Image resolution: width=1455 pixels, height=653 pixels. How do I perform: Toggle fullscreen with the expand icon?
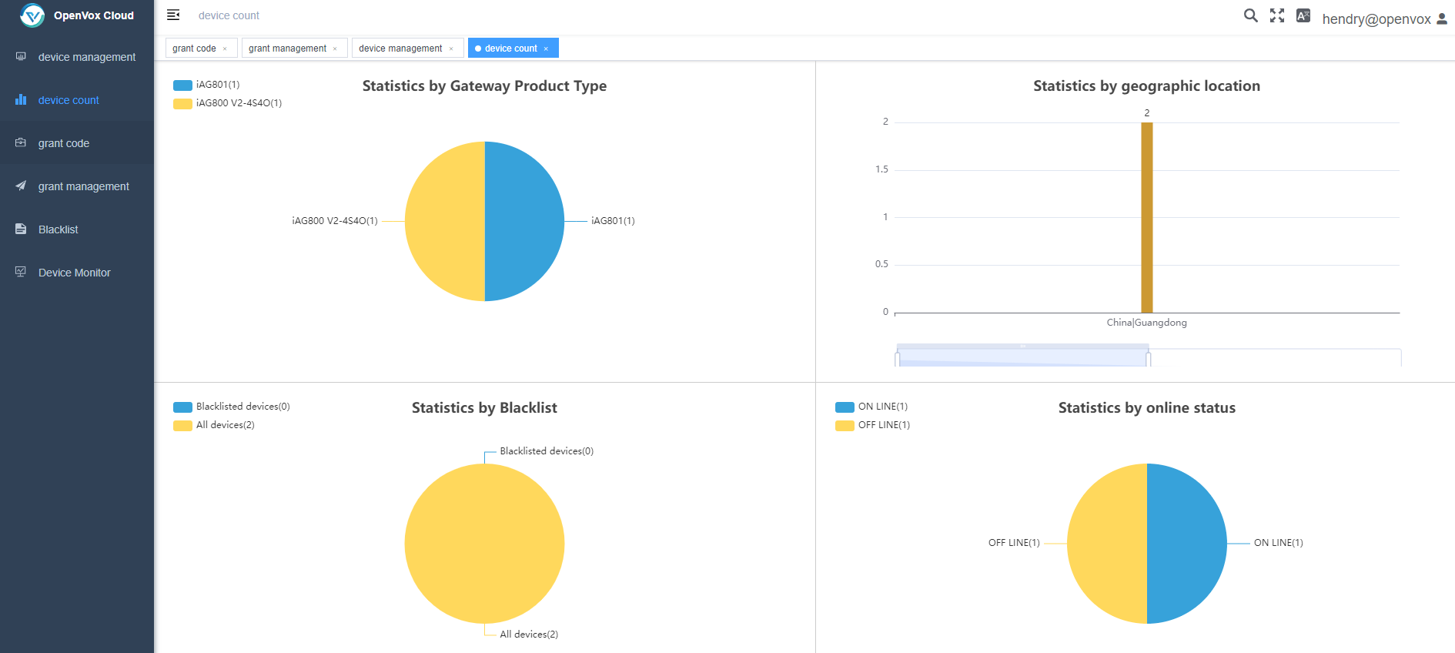(1277, 15)
